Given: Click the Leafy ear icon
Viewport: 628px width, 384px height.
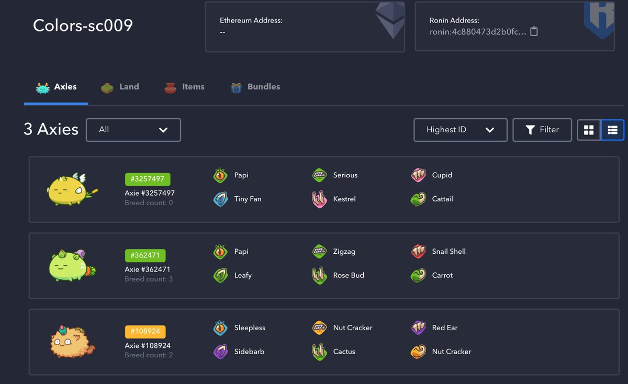Looking at the screenshot, I should pyautogui.click(x=220, y=276).
